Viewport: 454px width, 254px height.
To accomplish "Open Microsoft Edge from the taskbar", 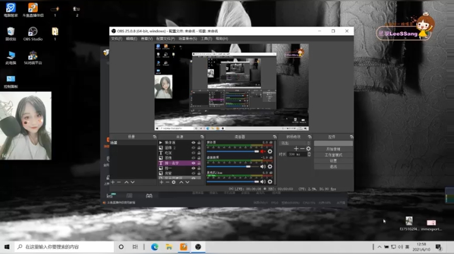I will tap(154, 247).
